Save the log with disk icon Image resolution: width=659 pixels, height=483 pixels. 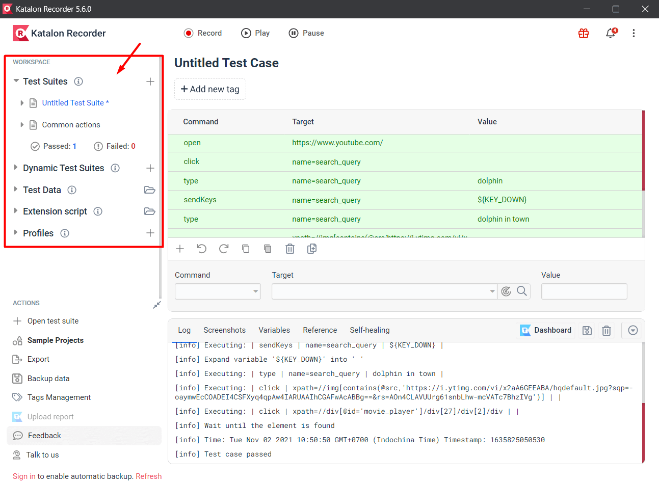[x=587, y=330]
